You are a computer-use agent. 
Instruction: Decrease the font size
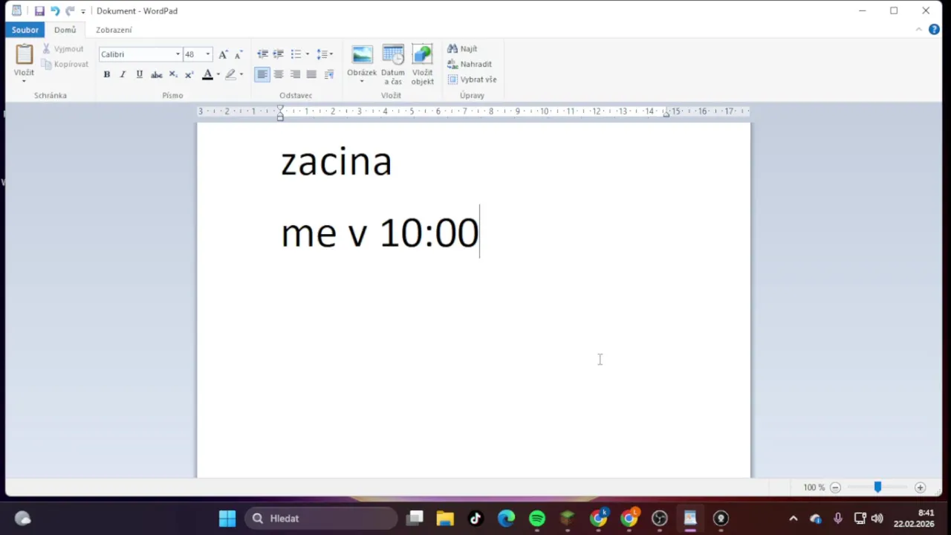(238, 54)
